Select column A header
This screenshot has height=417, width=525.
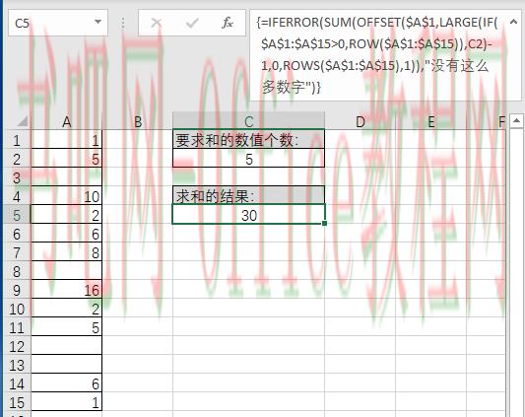click(66, 121)
